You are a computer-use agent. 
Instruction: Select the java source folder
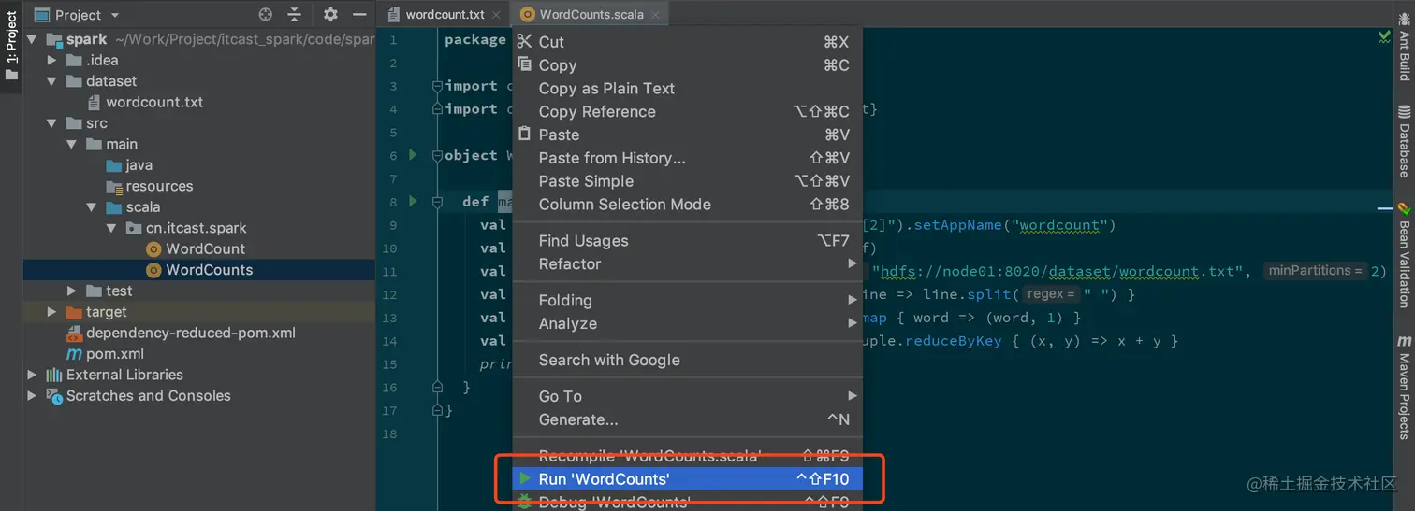139,165
